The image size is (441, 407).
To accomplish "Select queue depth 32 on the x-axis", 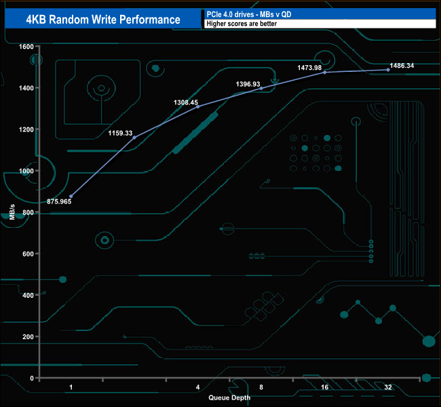I will (388, 387).
